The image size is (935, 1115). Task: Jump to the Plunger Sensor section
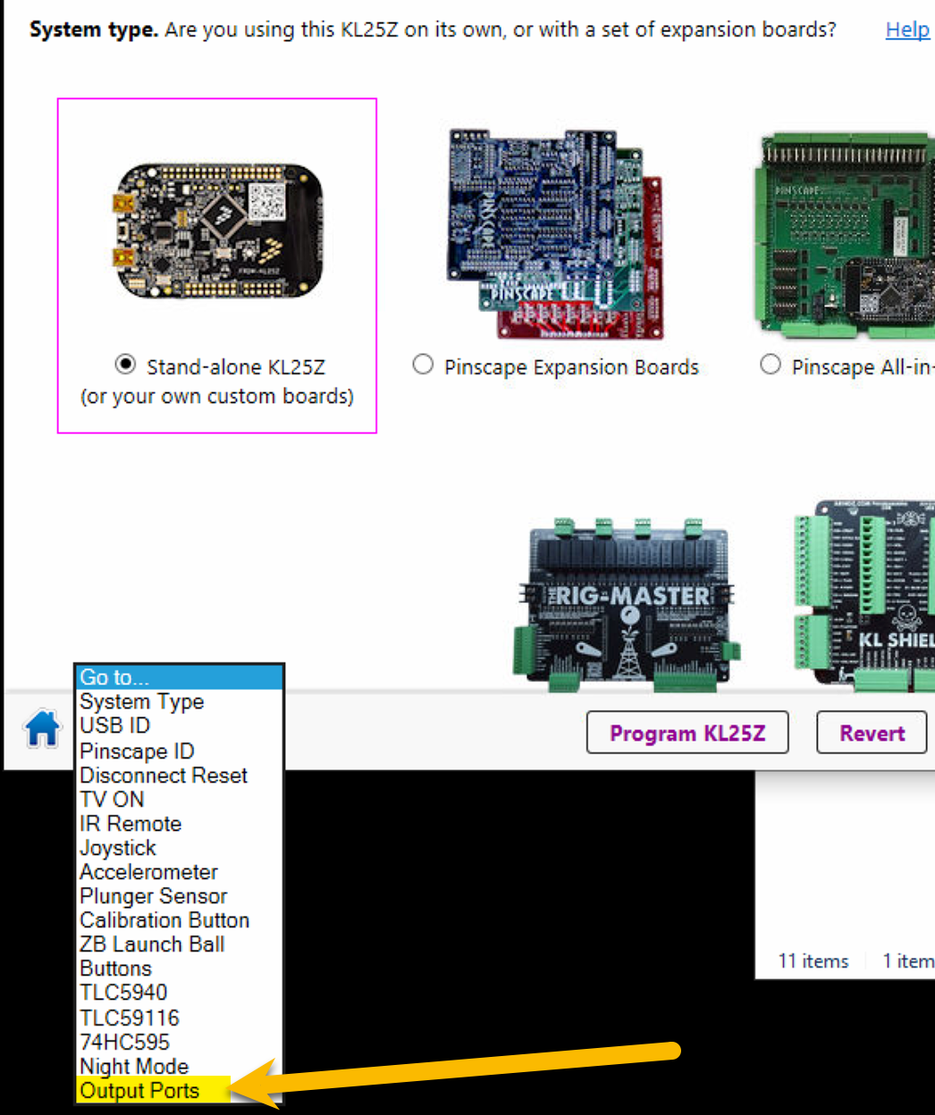(153, 896)
